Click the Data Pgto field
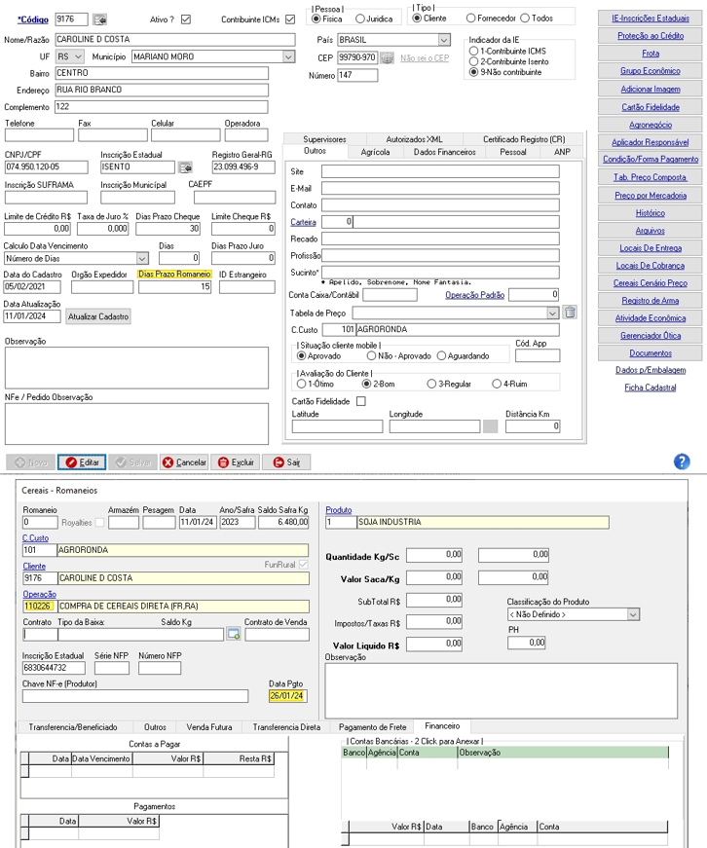The image size is (707, 848). [x=288, y=696]
